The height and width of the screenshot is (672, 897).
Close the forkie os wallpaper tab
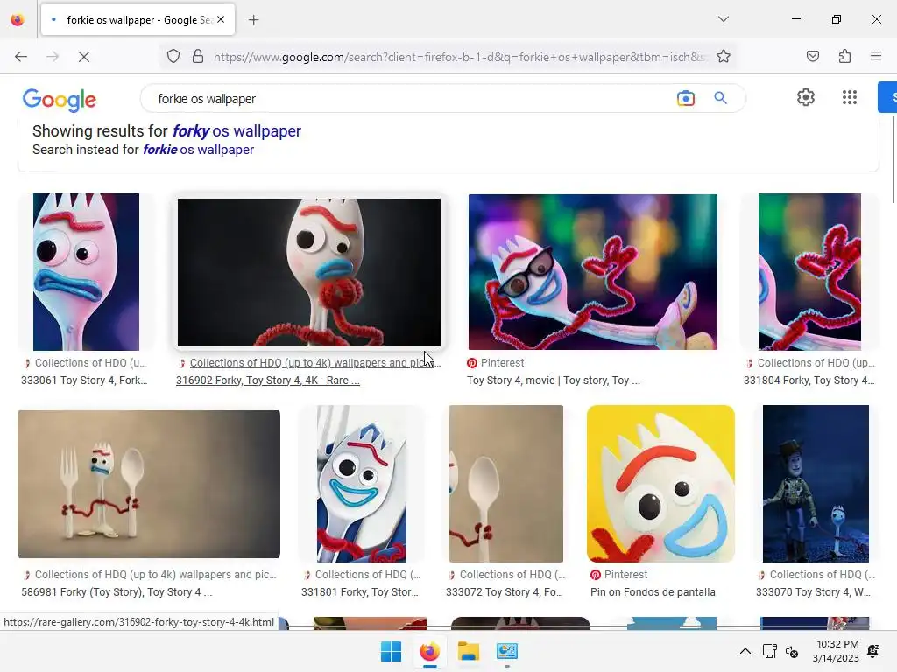(221, 19)
